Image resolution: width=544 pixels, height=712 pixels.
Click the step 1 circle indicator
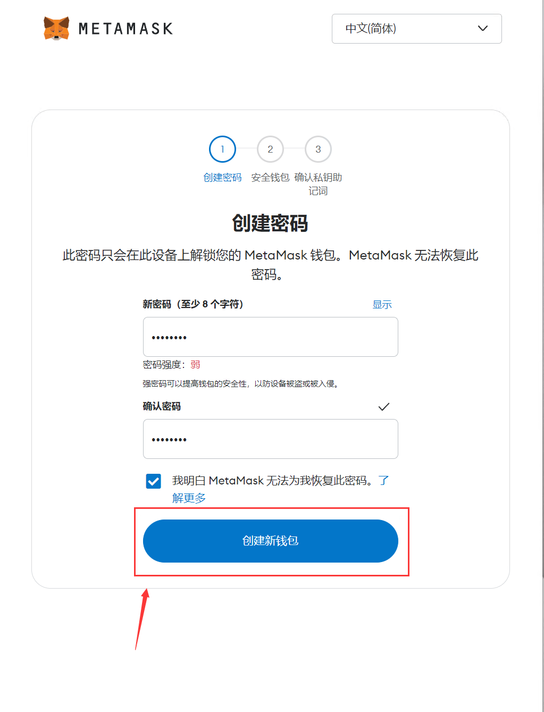click(x=222, y=149)
